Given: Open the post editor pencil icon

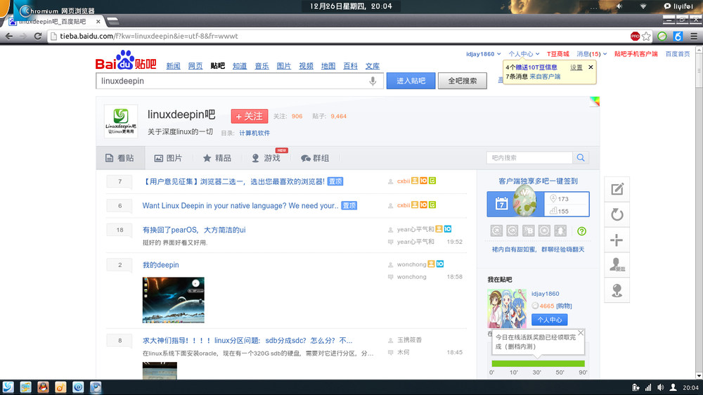Looking at the screenshot, I should [x=617, y=189].
